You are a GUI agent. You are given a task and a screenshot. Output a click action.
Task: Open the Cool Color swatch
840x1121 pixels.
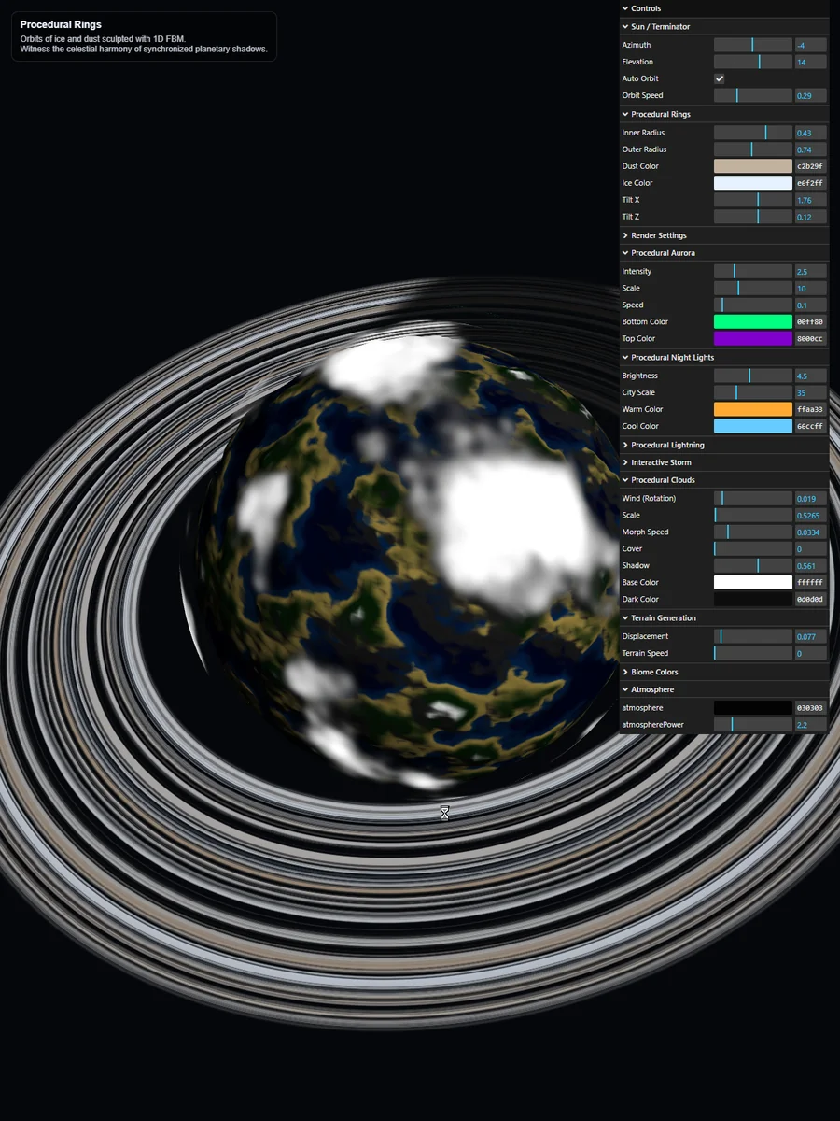tap(752, 426)
